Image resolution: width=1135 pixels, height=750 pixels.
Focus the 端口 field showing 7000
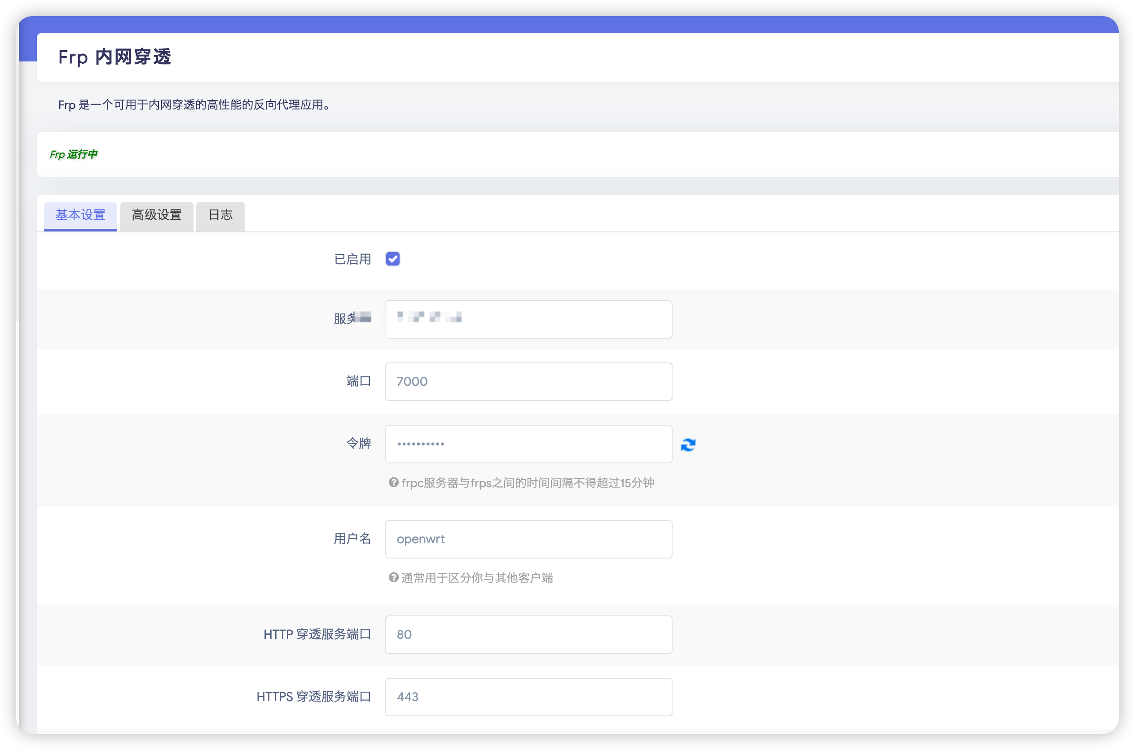[528, 382]
